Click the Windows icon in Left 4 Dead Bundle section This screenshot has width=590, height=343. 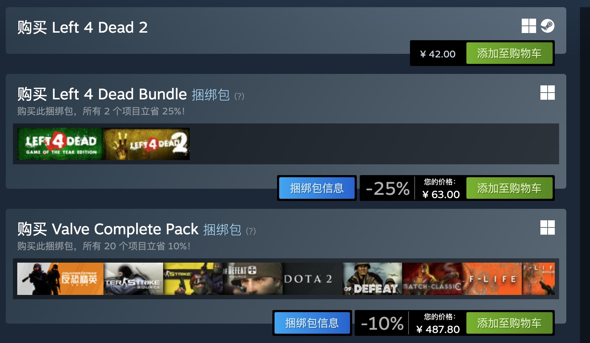point(548,93)
